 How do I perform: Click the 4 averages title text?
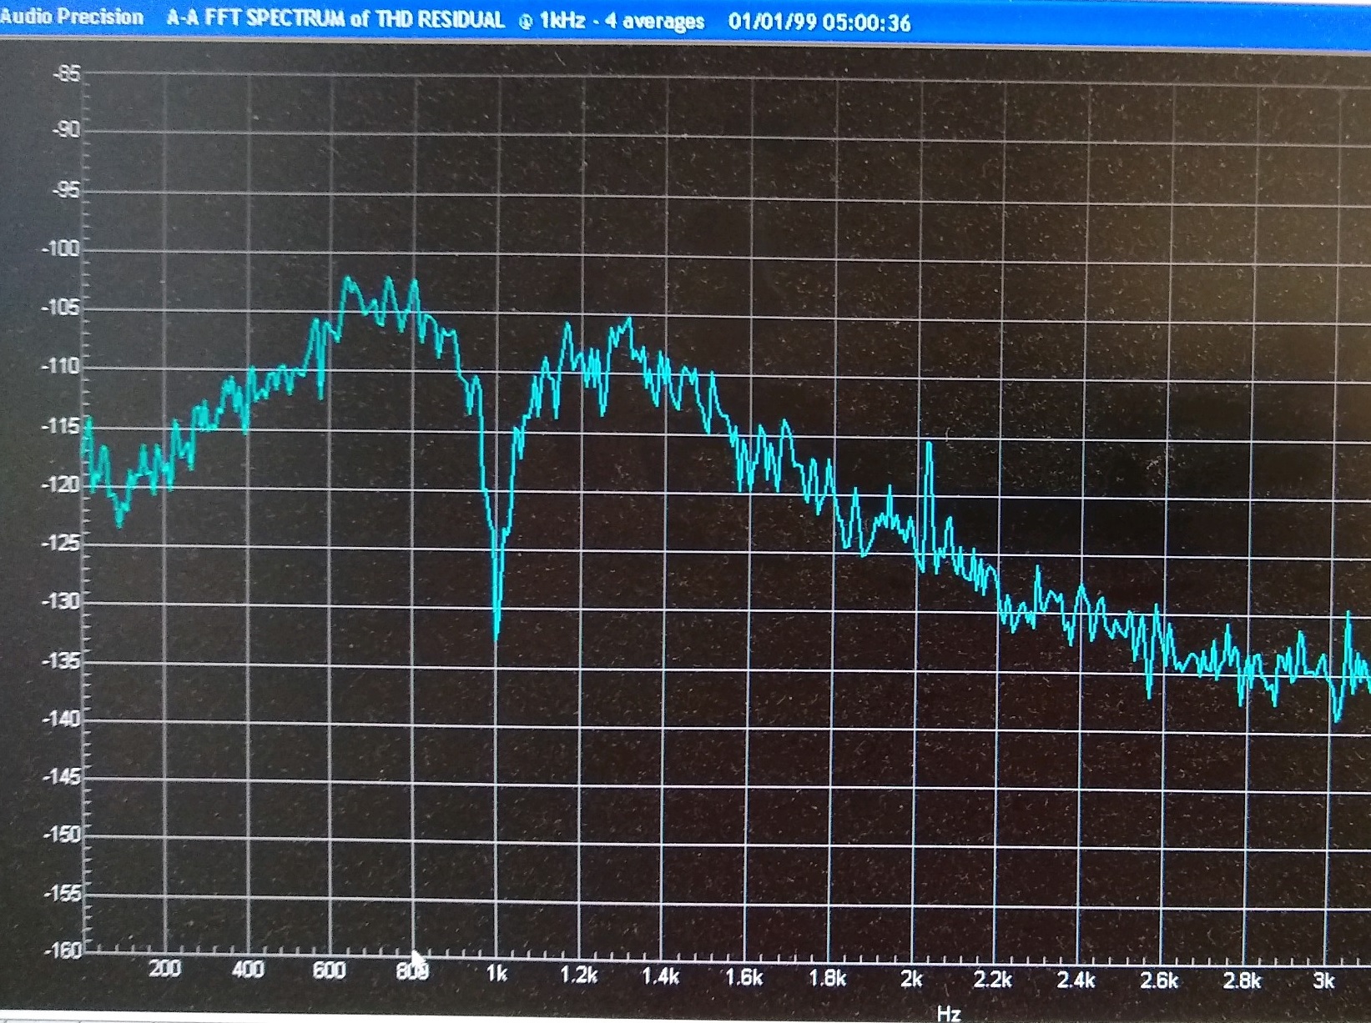coord(654,21)
